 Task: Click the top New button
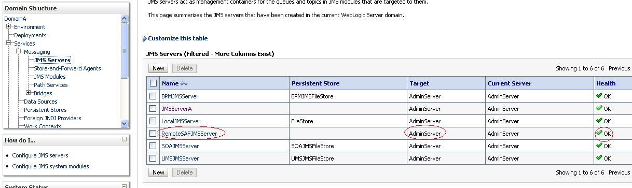159,68
